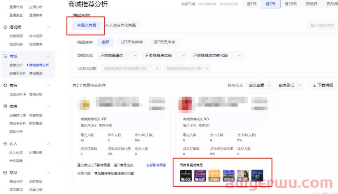The width and height of the screenshot is (338, 194).
Task: Click the 商城 shopping cart icon
Action: click(x=5, y=56)
